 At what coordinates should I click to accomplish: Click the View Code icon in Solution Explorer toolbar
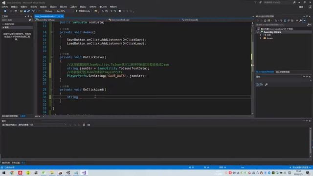(297, 21)
